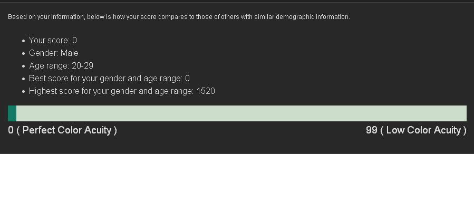Click the "Age range: 20-29" entry
This screenshot has width=474, height=211.
pyautogui.click(x=61, y=66)
